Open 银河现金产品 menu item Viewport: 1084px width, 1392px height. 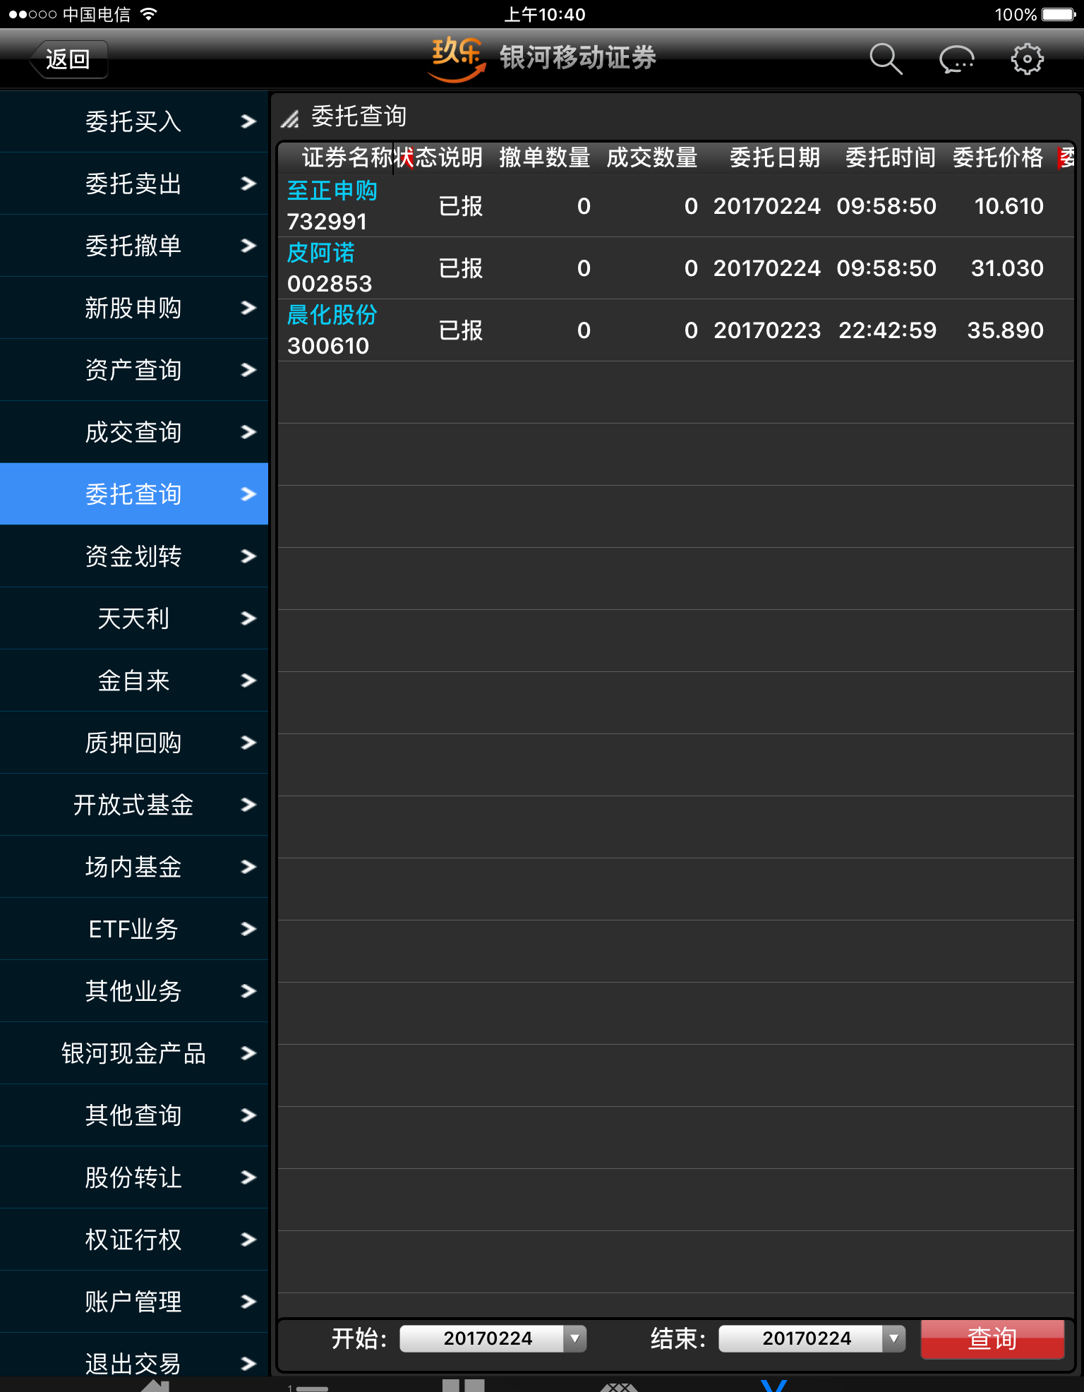point(134,1053)
